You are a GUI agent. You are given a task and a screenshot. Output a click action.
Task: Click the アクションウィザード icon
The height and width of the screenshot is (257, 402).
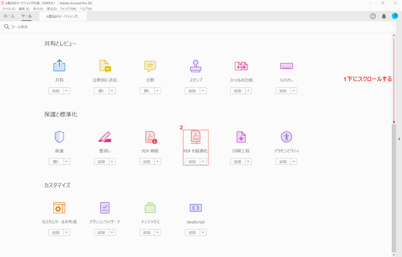pyautogui.click(x=105, y=208)
